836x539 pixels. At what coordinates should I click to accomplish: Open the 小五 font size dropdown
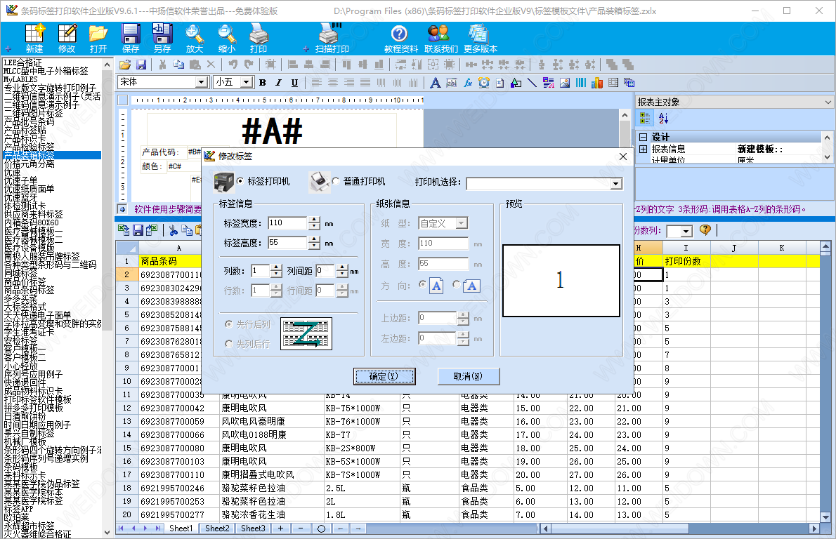pos(247,82)
